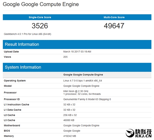Select the single-core score value 3526
The height and width of the screenshot is (140, 154).
click(40, 26)
